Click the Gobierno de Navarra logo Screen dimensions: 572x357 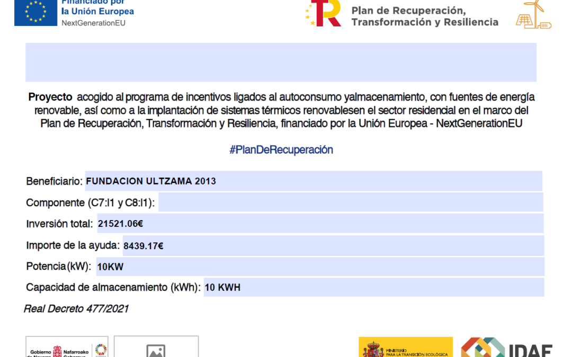point(67,347)
